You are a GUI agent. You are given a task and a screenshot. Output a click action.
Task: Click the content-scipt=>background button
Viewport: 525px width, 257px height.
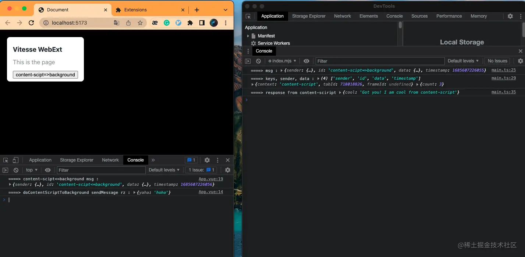pyautogui.click(x=45, y=75)
